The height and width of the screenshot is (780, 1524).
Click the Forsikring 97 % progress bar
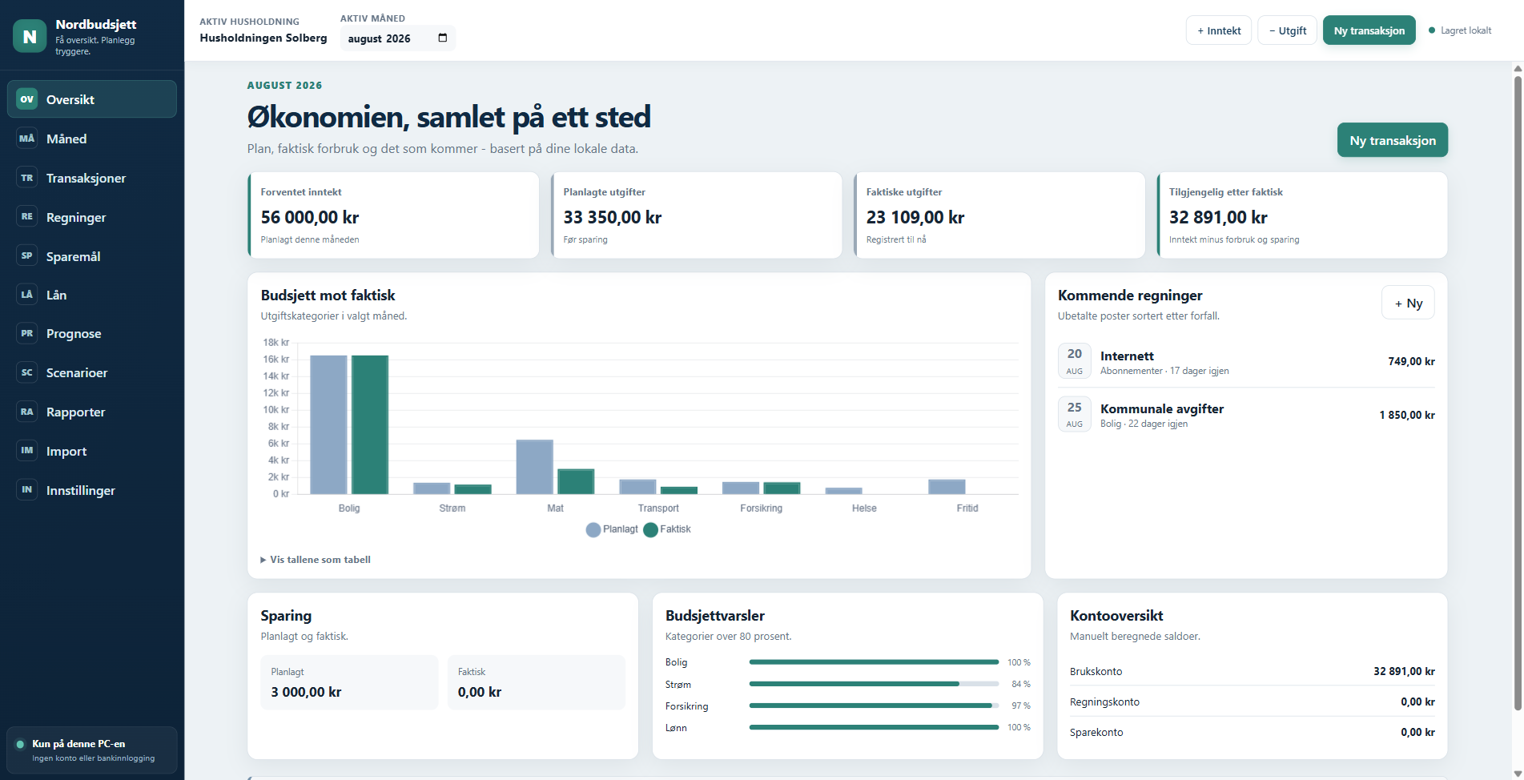[874, 706]
